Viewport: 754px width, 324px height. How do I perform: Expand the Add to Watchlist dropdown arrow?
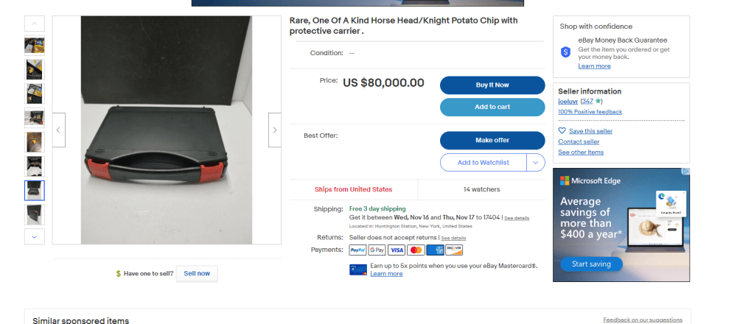pyautogui.click(x=536, y=162)
